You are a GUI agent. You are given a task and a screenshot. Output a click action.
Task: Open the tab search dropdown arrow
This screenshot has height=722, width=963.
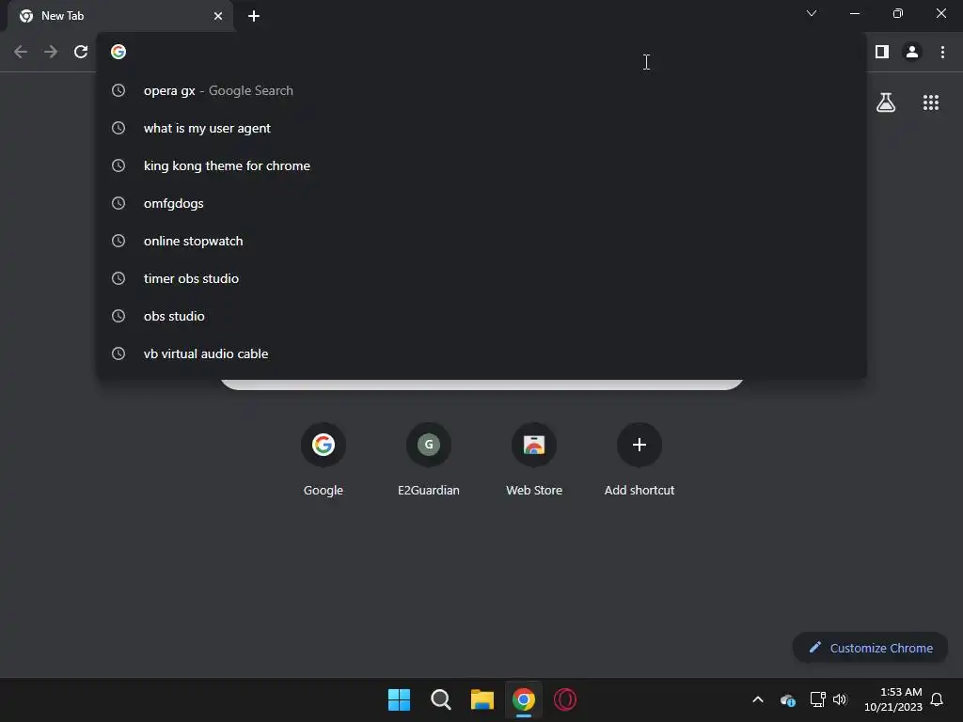coord(812,13)
